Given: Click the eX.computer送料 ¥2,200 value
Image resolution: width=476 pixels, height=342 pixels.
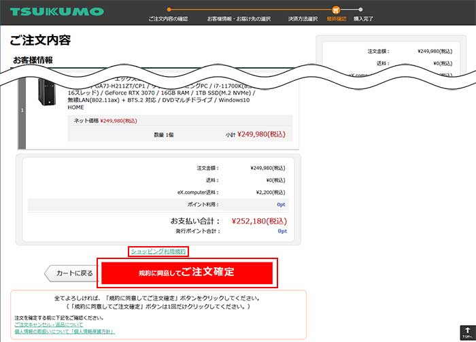Looking at the screenshot, I should [271, 192].
